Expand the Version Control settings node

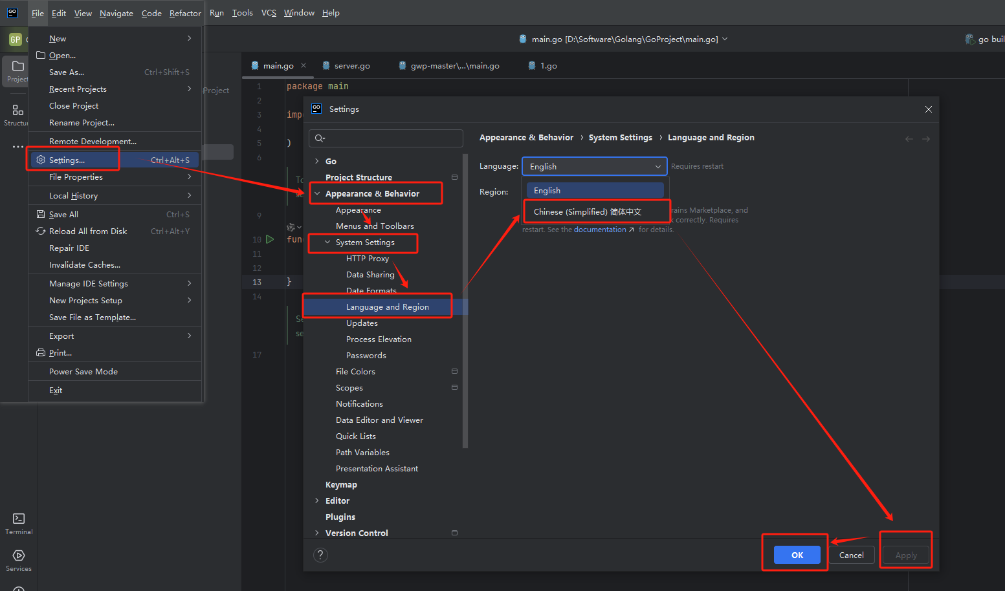317,533
